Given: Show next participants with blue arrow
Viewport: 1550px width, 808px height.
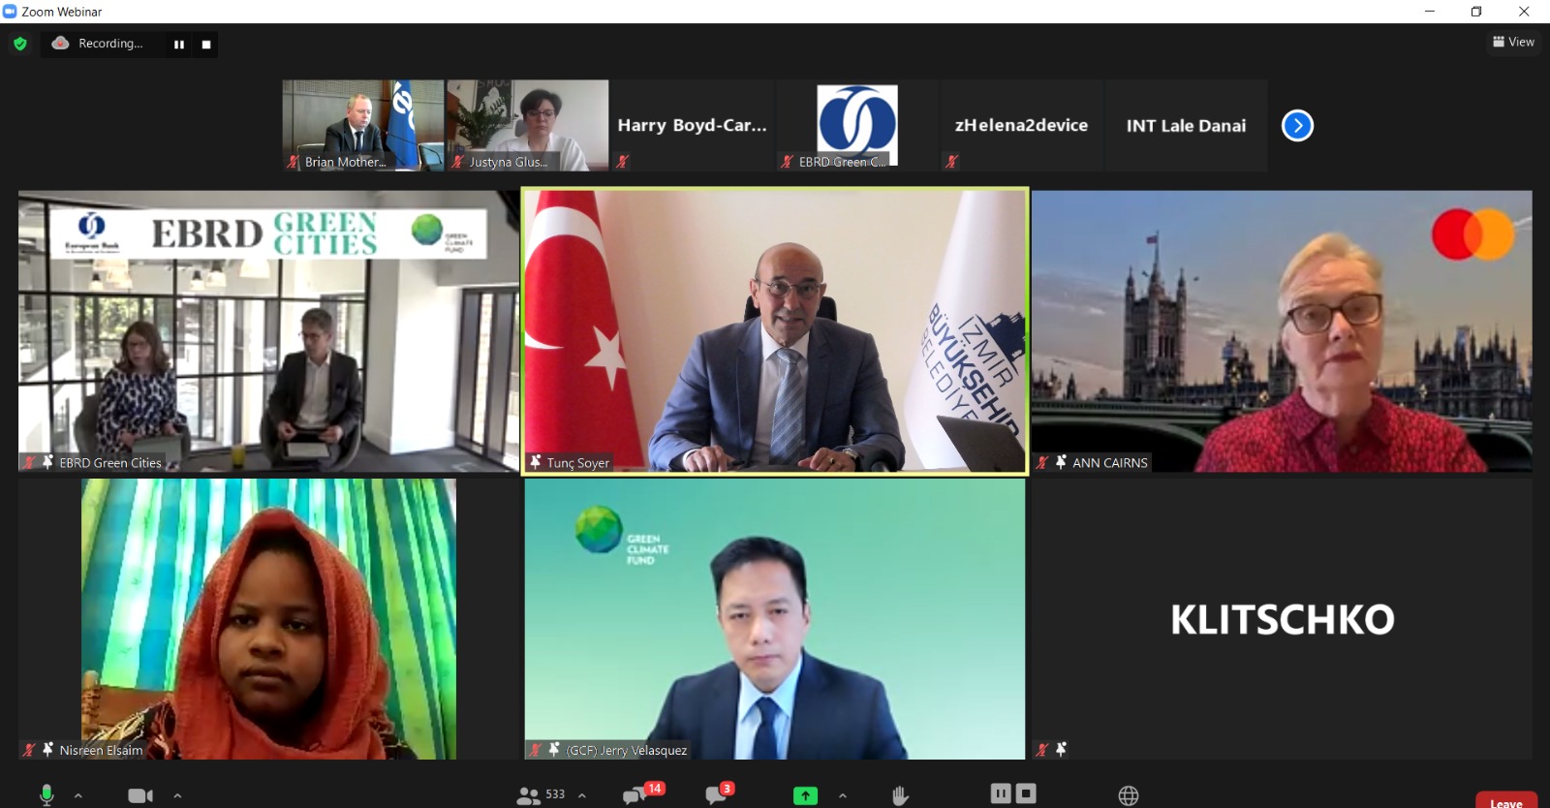Looking at the screenshot, I should coord(1297,126).
